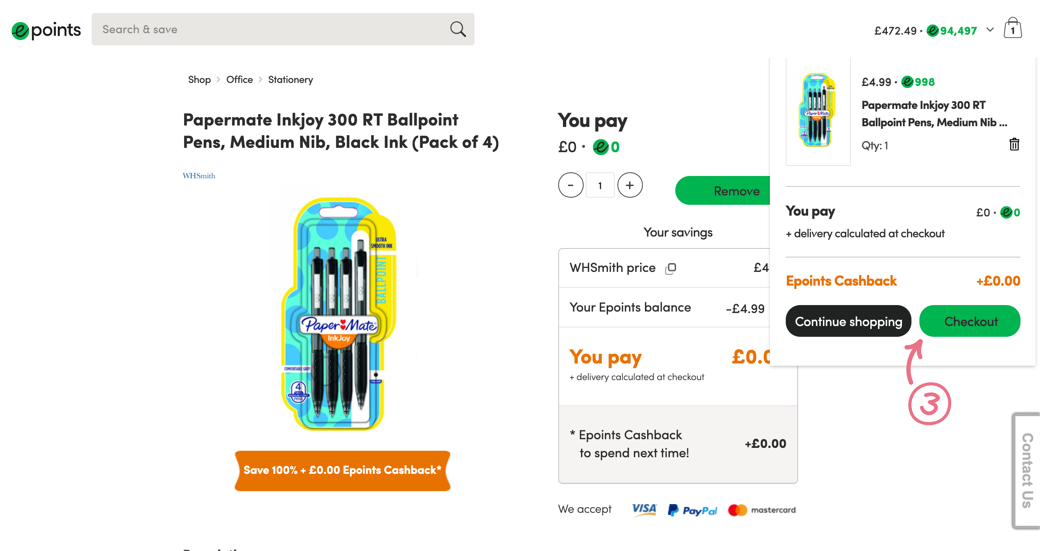Screen dimensions: 1040x551
Task: Open the shopping bag icon
Action: (x=1013, y=28)
